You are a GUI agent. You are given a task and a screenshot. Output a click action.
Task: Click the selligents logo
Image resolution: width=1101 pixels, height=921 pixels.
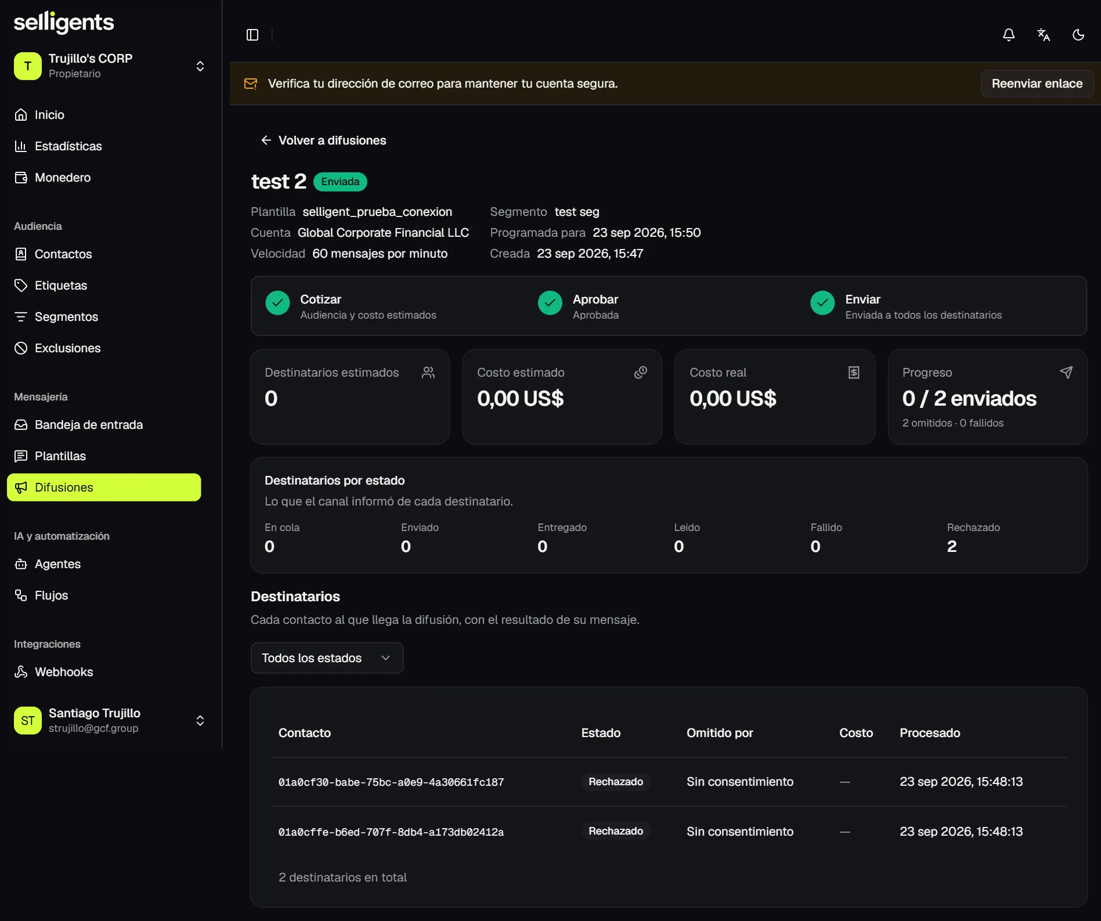(x=64, y=22)
